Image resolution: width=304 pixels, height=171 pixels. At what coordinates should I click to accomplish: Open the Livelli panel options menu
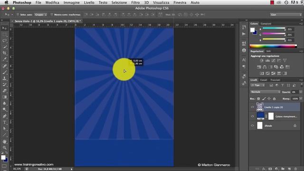[301, 80]
